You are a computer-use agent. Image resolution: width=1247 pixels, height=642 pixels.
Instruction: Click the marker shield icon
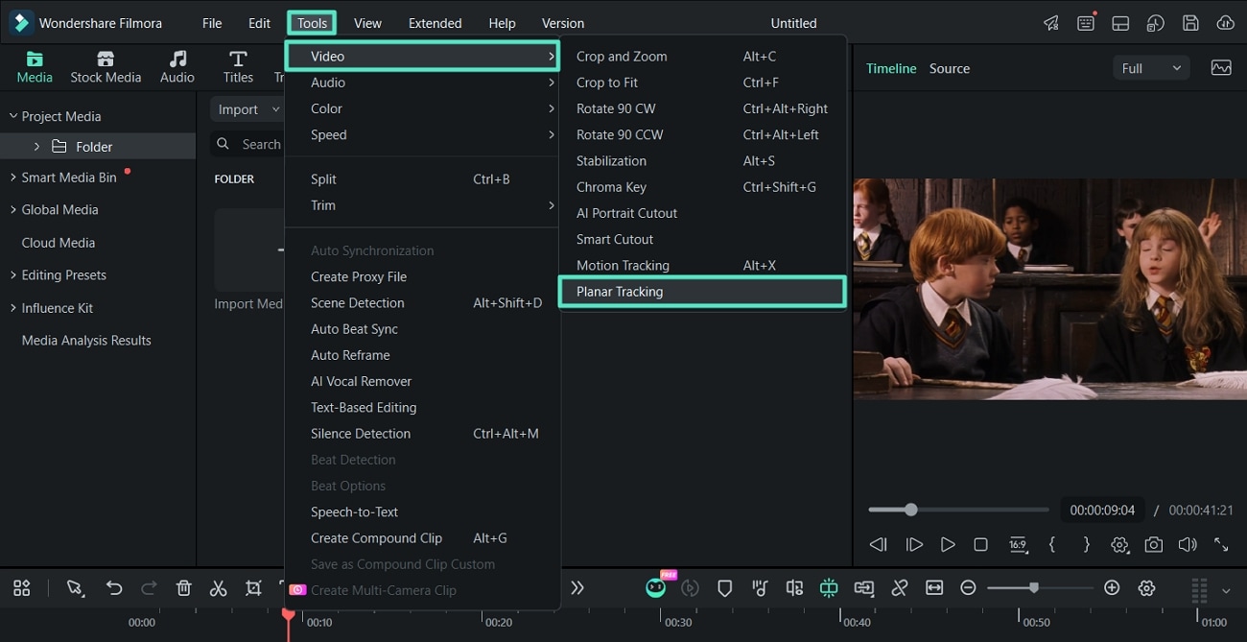coord(725,588)
